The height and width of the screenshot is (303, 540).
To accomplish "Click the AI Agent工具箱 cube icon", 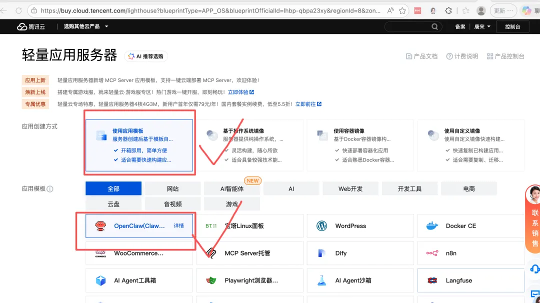I will [100, 280].
